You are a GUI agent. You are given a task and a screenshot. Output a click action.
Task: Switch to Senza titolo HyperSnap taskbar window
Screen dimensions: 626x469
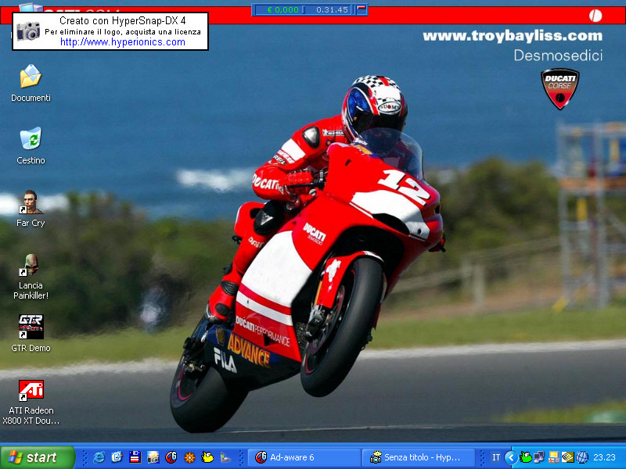coord(418,457)
